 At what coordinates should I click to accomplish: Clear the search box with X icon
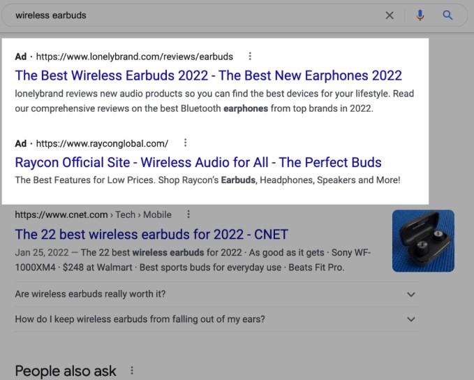[390, 15]
